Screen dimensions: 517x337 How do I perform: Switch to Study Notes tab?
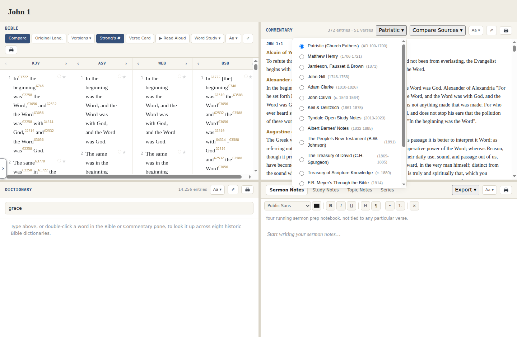326,190
